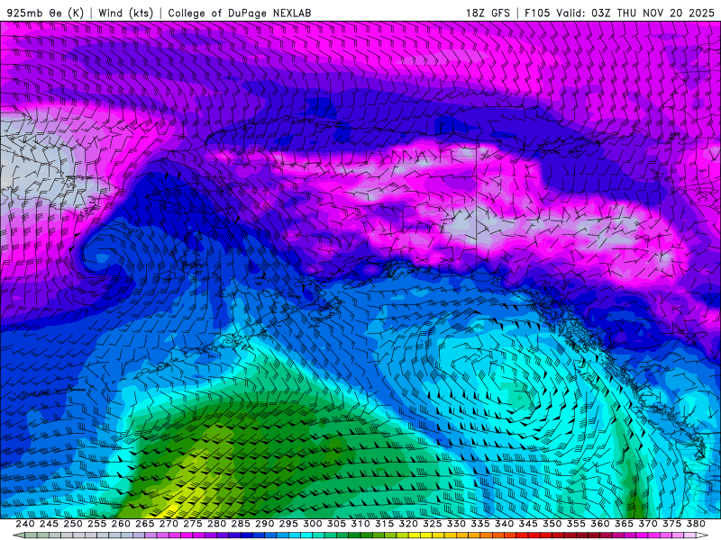This screenshot has width=721, height=540.
Task: Click the 320 value on the color scale
Action: [408, 524]
